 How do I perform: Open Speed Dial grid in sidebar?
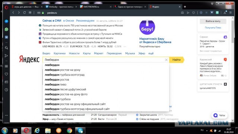[6, 66]
